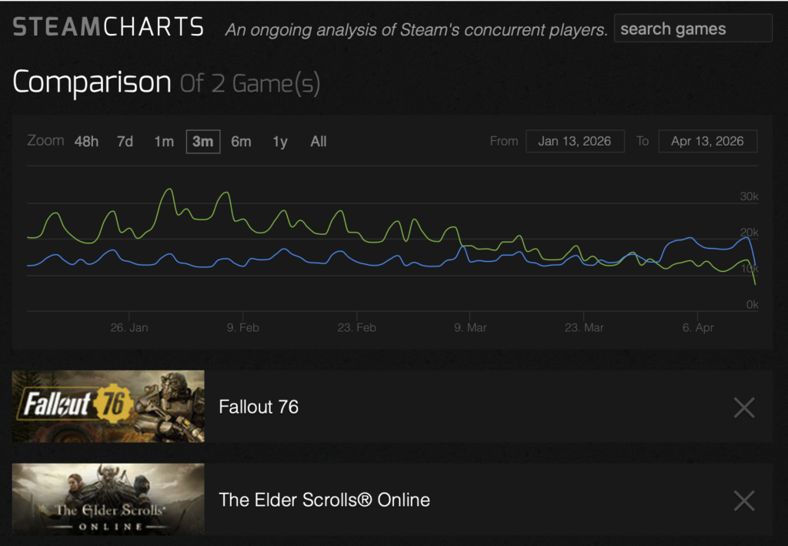Open The Elder Scrolls Online title link
This screenshot has height=546, width=788.
324,501
